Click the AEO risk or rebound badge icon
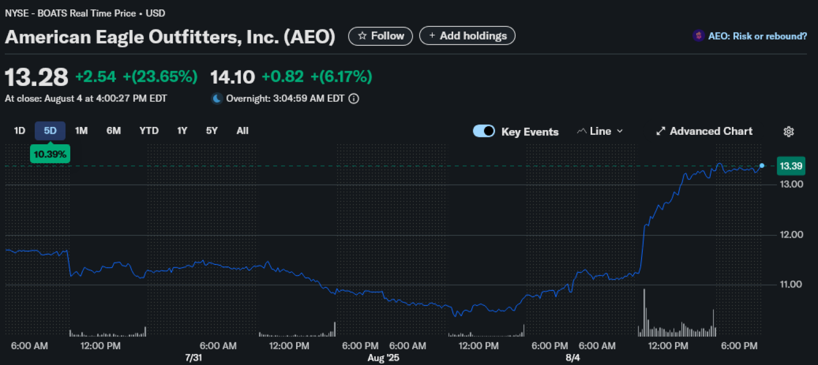 (698, 36)
